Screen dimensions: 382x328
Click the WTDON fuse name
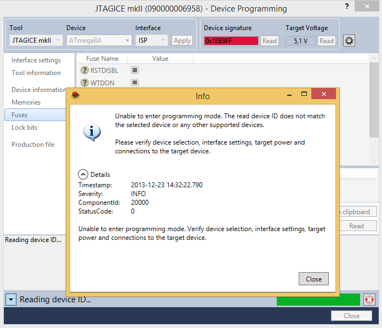point(102,83)
